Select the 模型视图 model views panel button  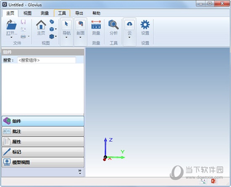click(x=43, y=162)
